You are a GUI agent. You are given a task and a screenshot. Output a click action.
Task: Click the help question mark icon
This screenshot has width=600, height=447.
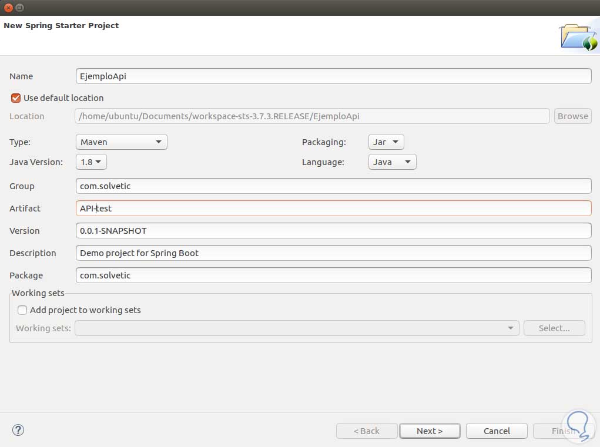tap(18, 430)
